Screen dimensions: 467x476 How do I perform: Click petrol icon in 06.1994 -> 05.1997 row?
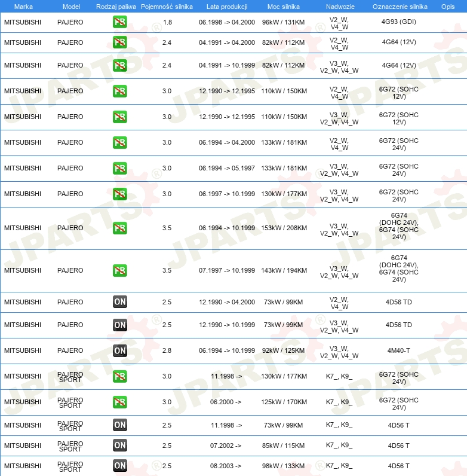pos(120,168)
